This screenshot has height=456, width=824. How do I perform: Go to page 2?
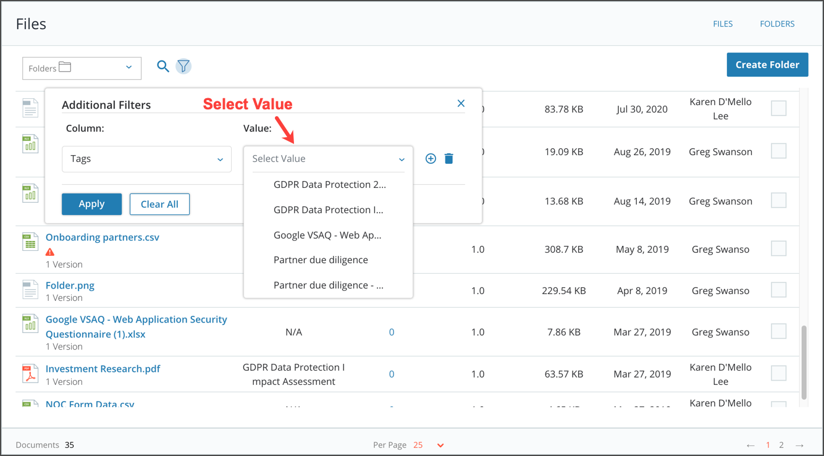(x=781, y=445)
